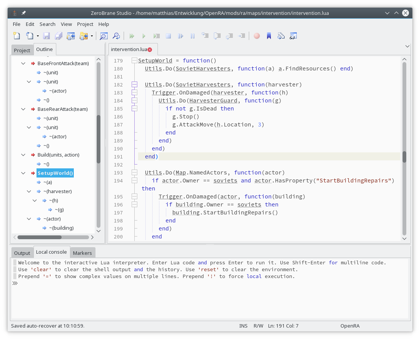Click the New file toolbar icon
Viewport: 420px width, 339px height.
[17, 36]
